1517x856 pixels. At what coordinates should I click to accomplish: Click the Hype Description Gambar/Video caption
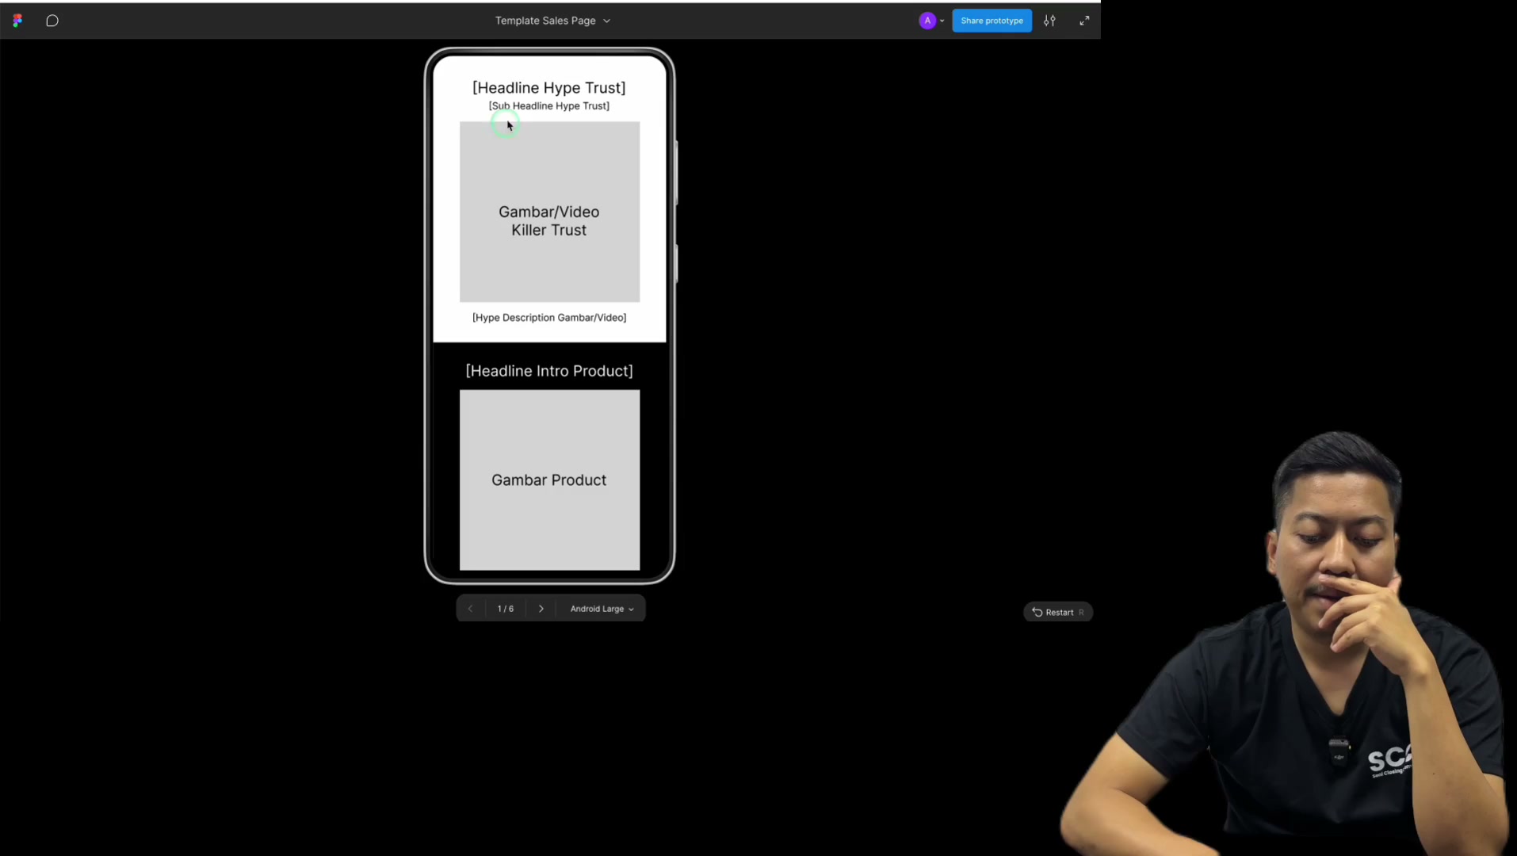tap(549, 317)
